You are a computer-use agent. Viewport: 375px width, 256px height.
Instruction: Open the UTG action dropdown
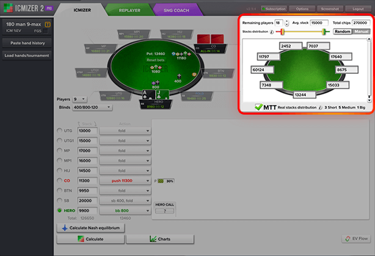pos(125,131)
